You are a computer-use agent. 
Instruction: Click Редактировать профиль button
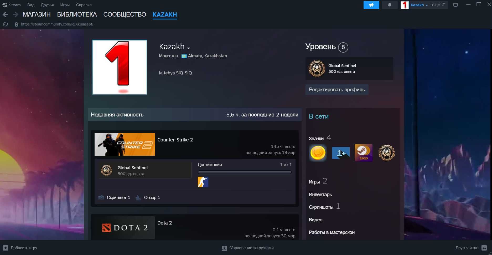tap(337, 90)
